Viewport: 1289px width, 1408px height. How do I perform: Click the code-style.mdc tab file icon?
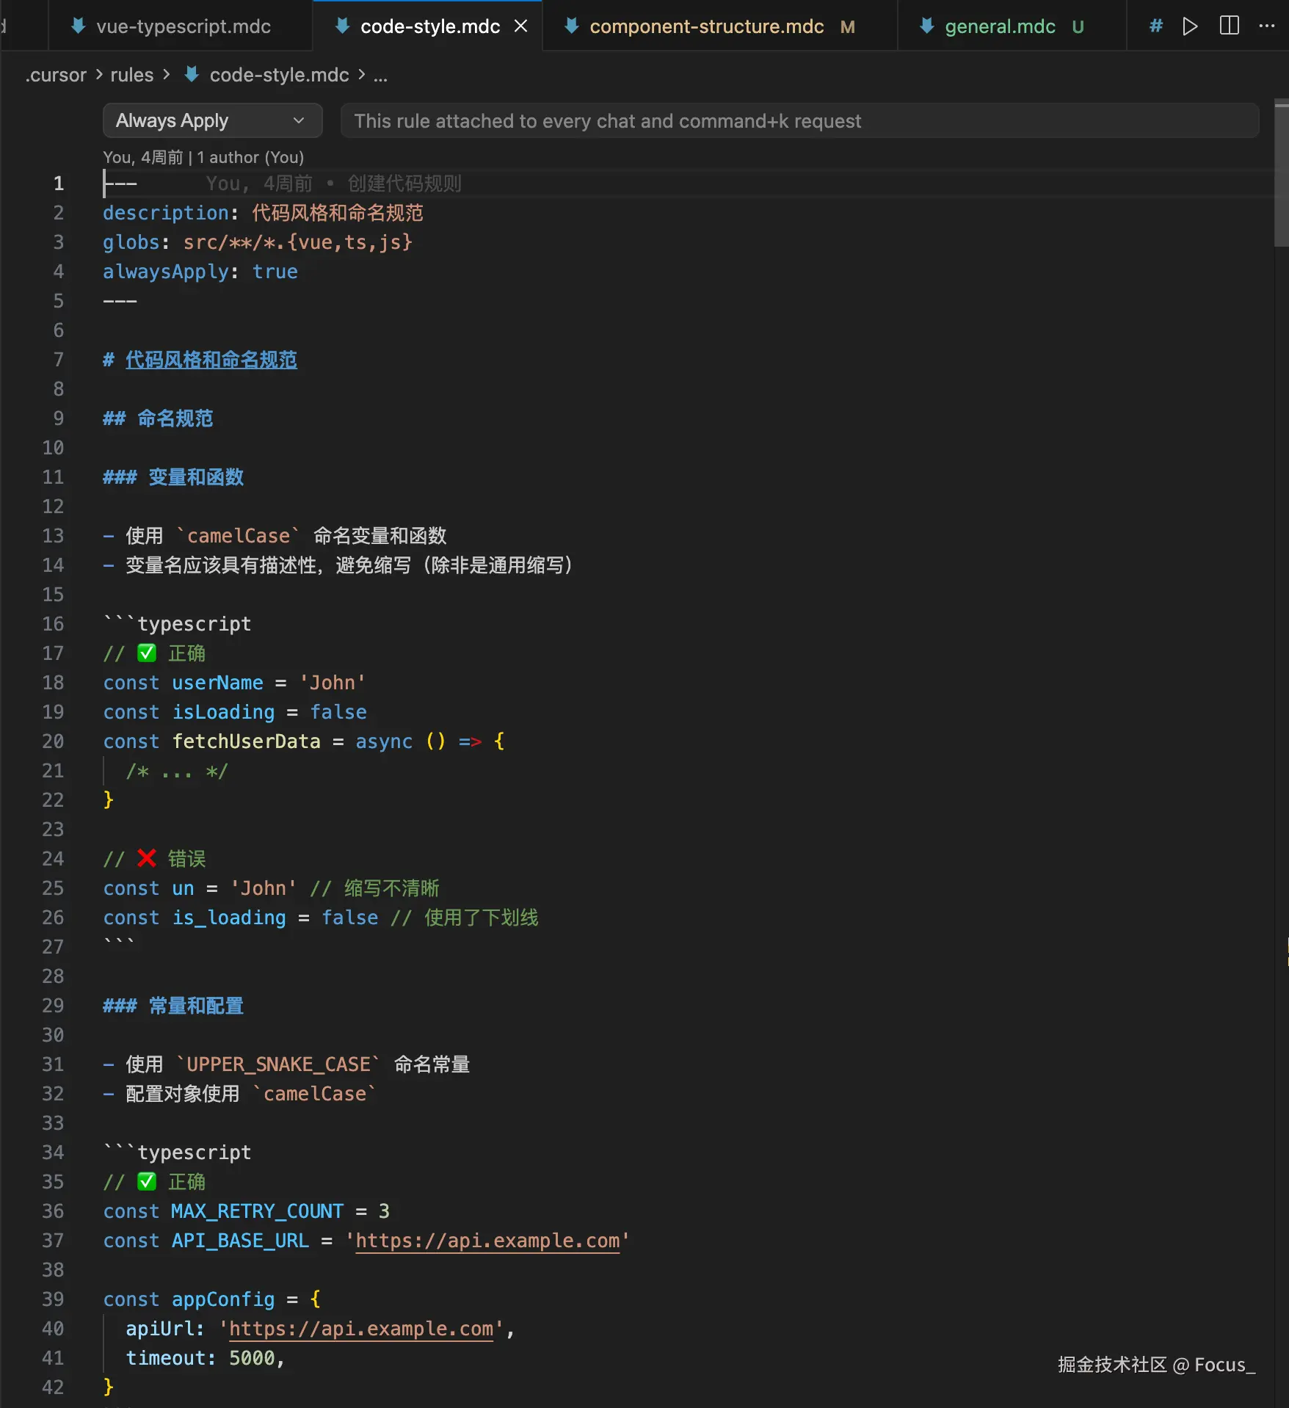pos(342,26)
